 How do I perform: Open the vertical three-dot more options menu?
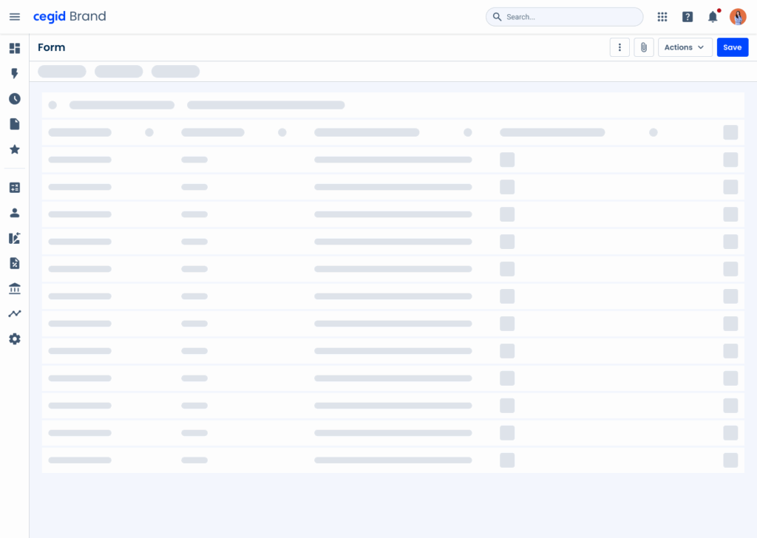pos(619,47)
